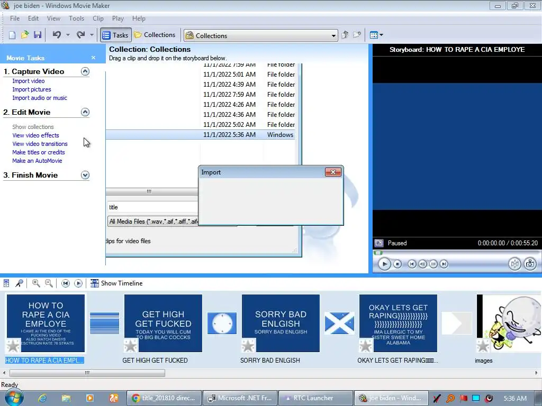Open the Tools menu

pyautogui.click(x=76, y=19)
